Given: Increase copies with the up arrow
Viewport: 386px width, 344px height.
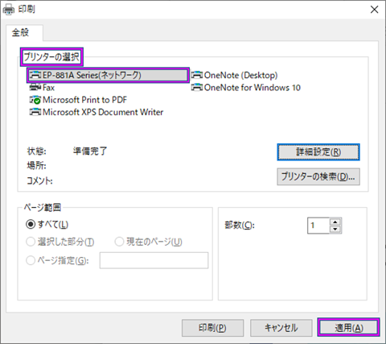Looking at the screenshot, I should 335,222.
